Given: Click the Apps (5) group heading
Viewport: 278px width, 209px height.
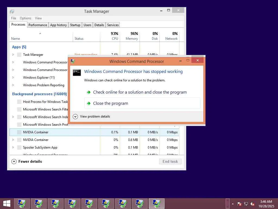Looking at the screenshot, I should 19,47.
